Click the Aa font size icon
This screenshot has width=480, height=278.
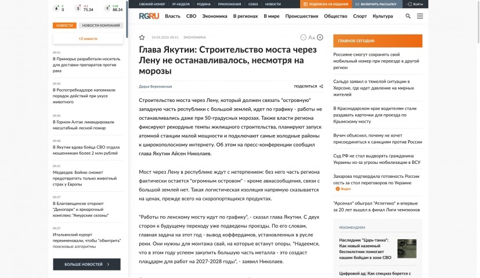312,37
